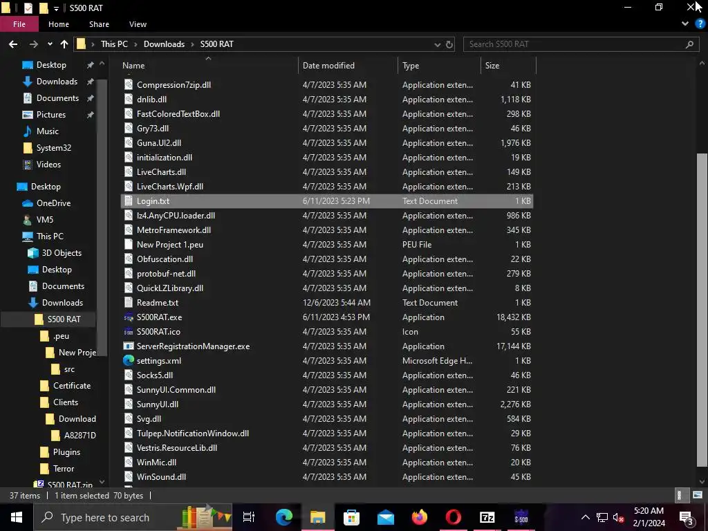Viewport: 708px width, 531px height.
Task: Go up one folder level arrow
Action: tap(64, 44)
